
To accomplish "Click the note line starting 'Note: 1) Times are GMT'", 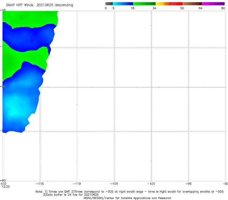I will [129, 192].
